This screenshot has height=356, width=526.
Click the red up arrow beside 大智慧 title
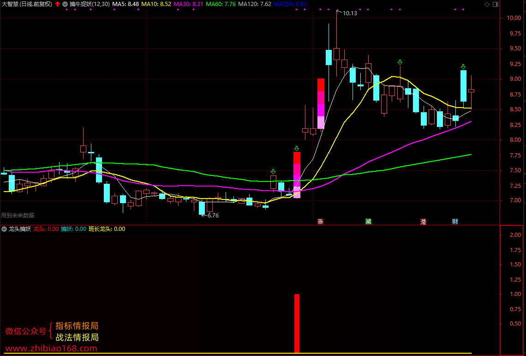coord(58,4)
